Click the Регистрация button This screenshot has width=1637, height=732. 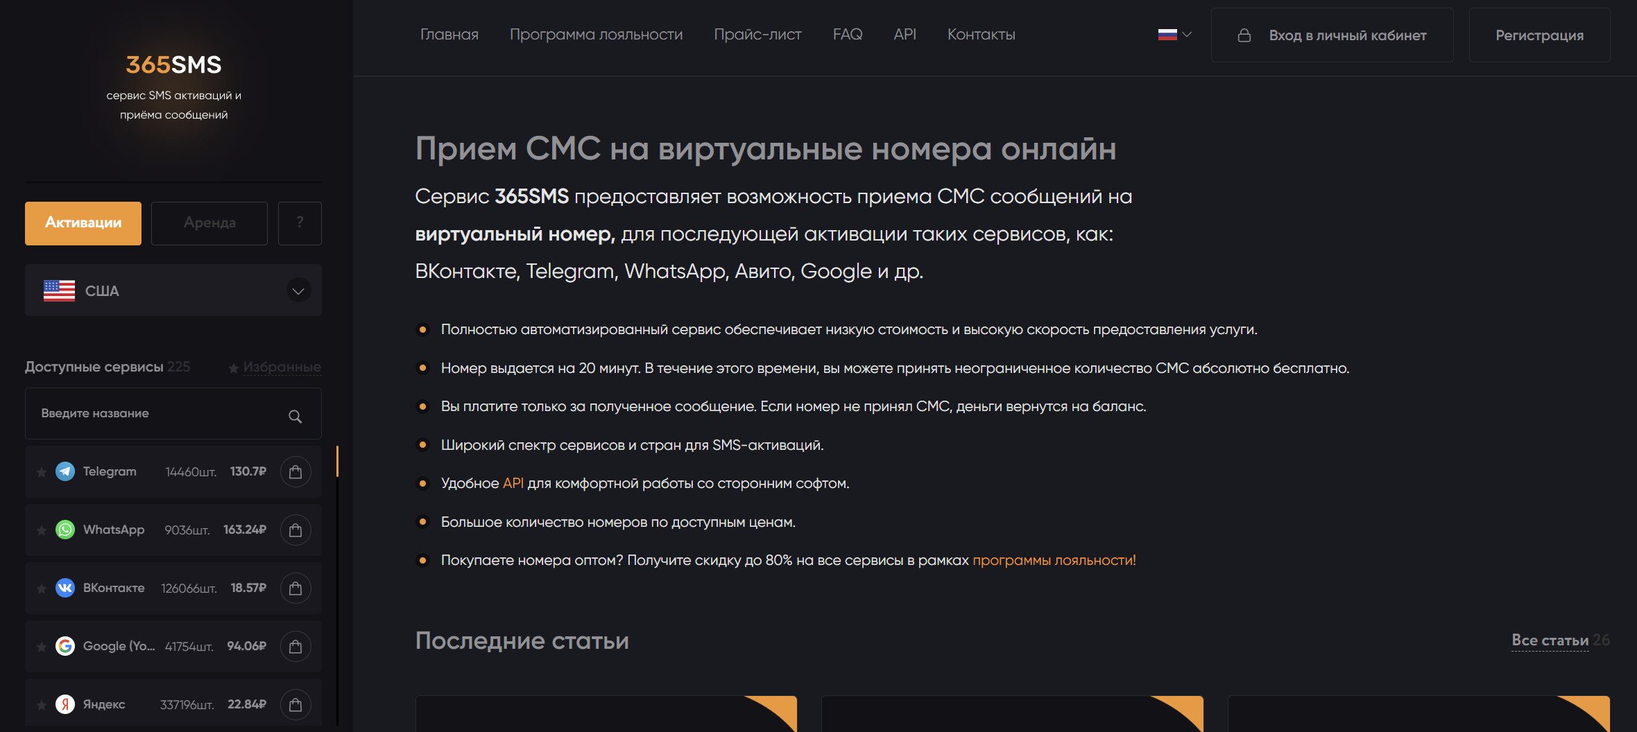tap(1540, 35)
